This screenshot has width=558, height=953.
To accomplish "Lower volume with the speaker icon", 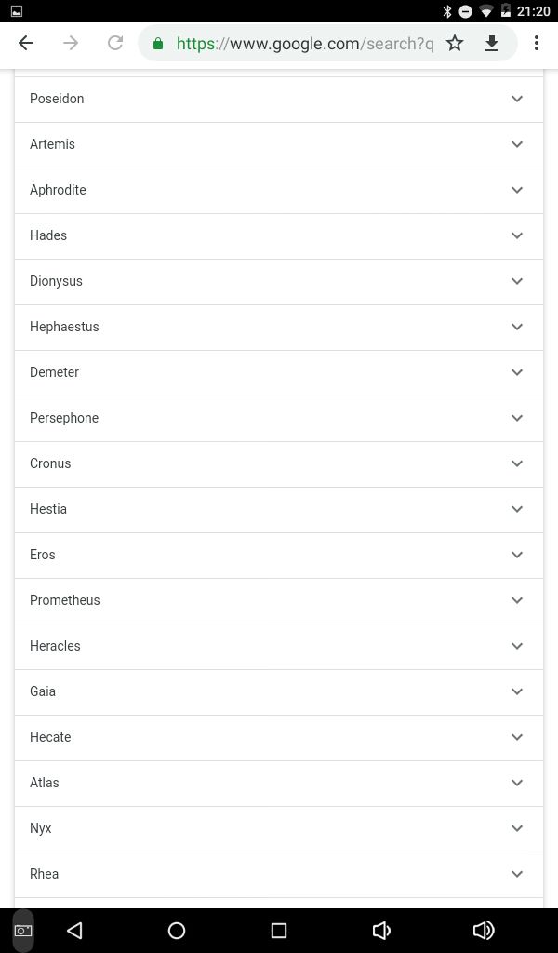I will tap(380, 930).
